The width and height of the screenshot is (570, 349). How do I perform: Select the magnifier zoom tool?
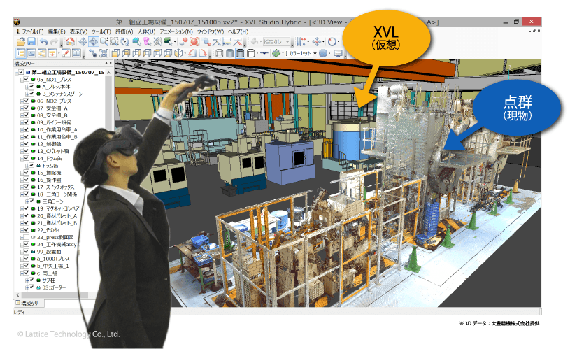tap(104, 42)
